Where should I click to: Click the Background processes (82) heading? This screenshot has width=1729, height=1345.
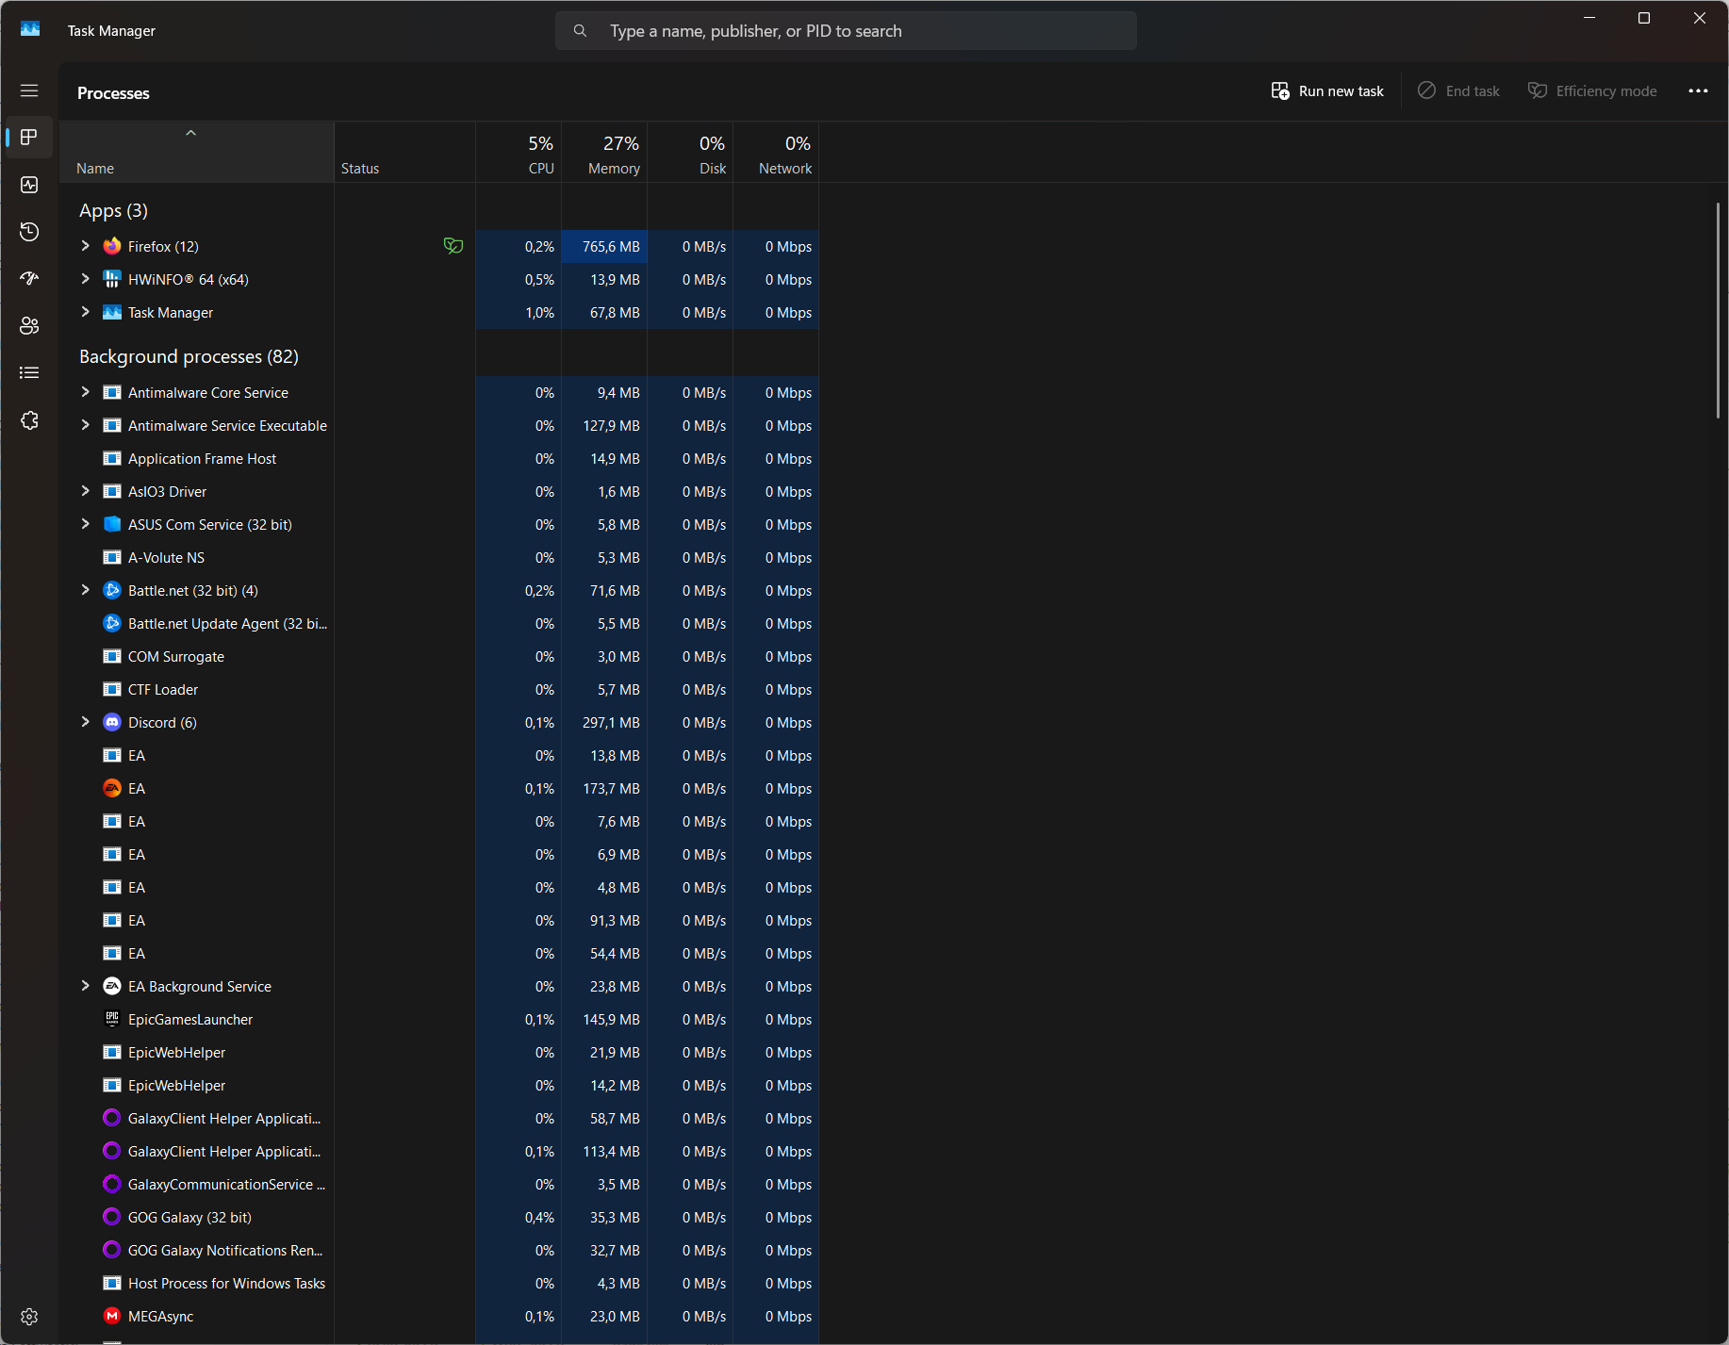coord(189,356)
